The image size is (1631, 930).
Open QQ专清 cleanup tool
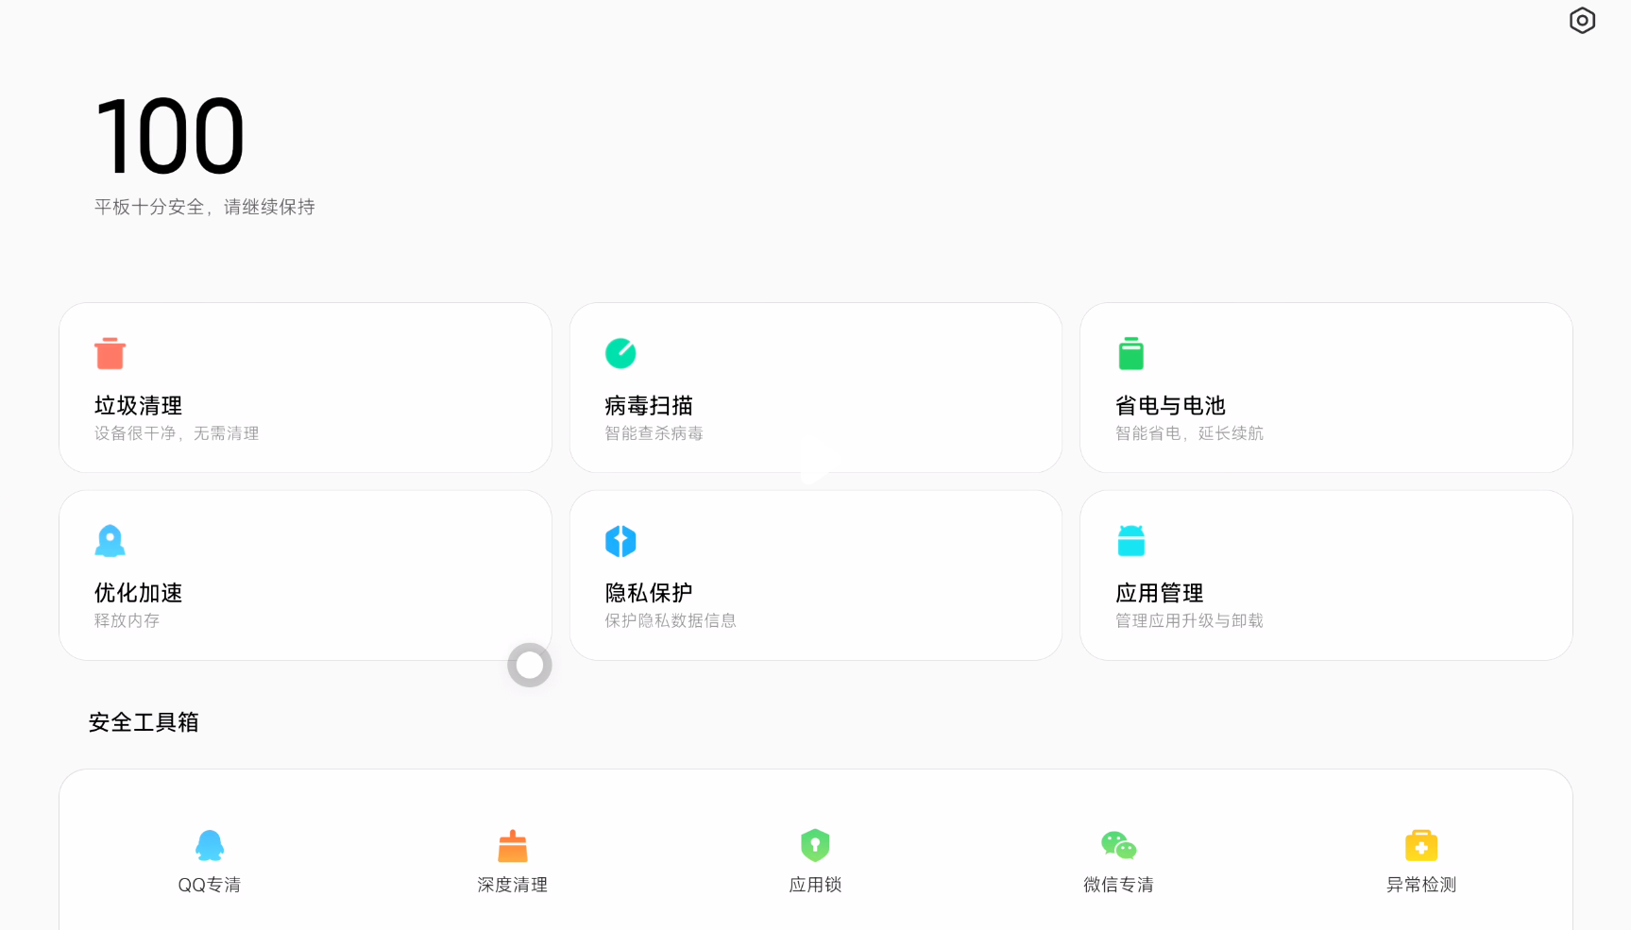click(210, 845)
